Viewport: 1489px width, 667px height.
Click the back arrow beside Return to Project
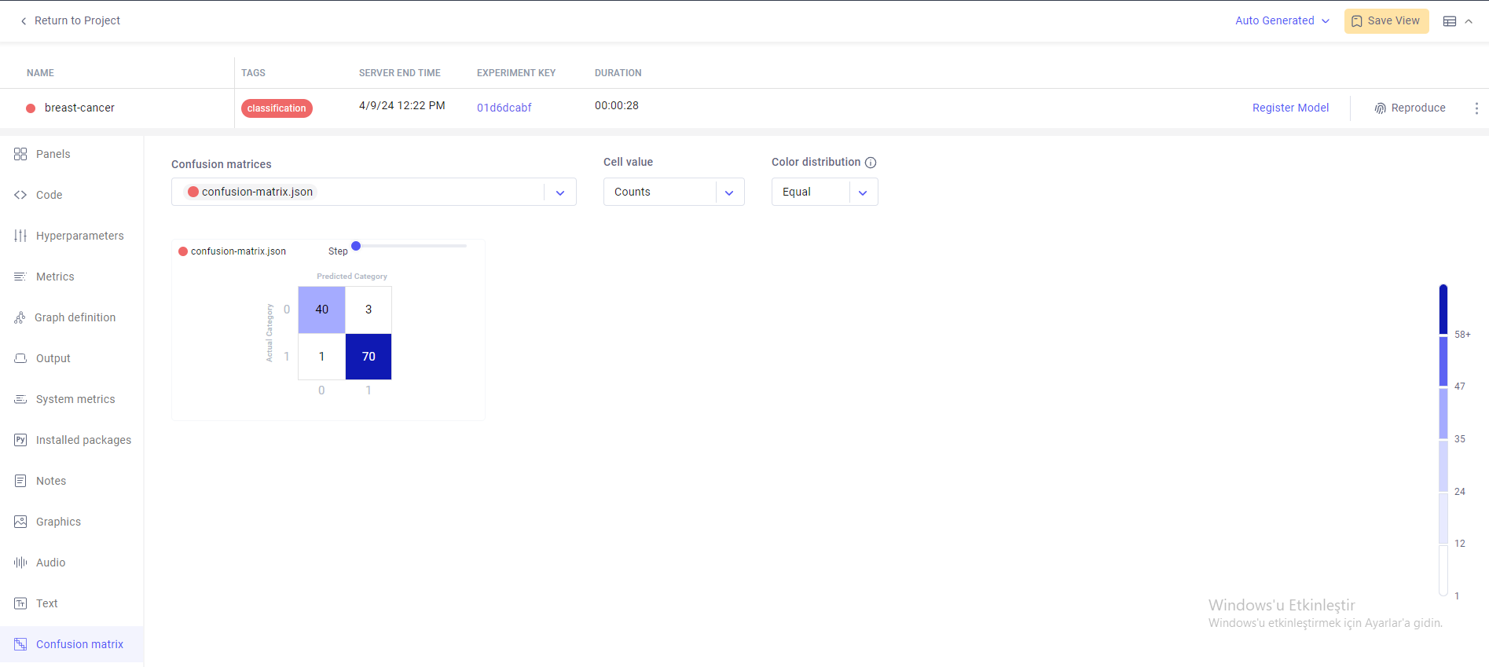pyautogui.click(x=24, y=21)
